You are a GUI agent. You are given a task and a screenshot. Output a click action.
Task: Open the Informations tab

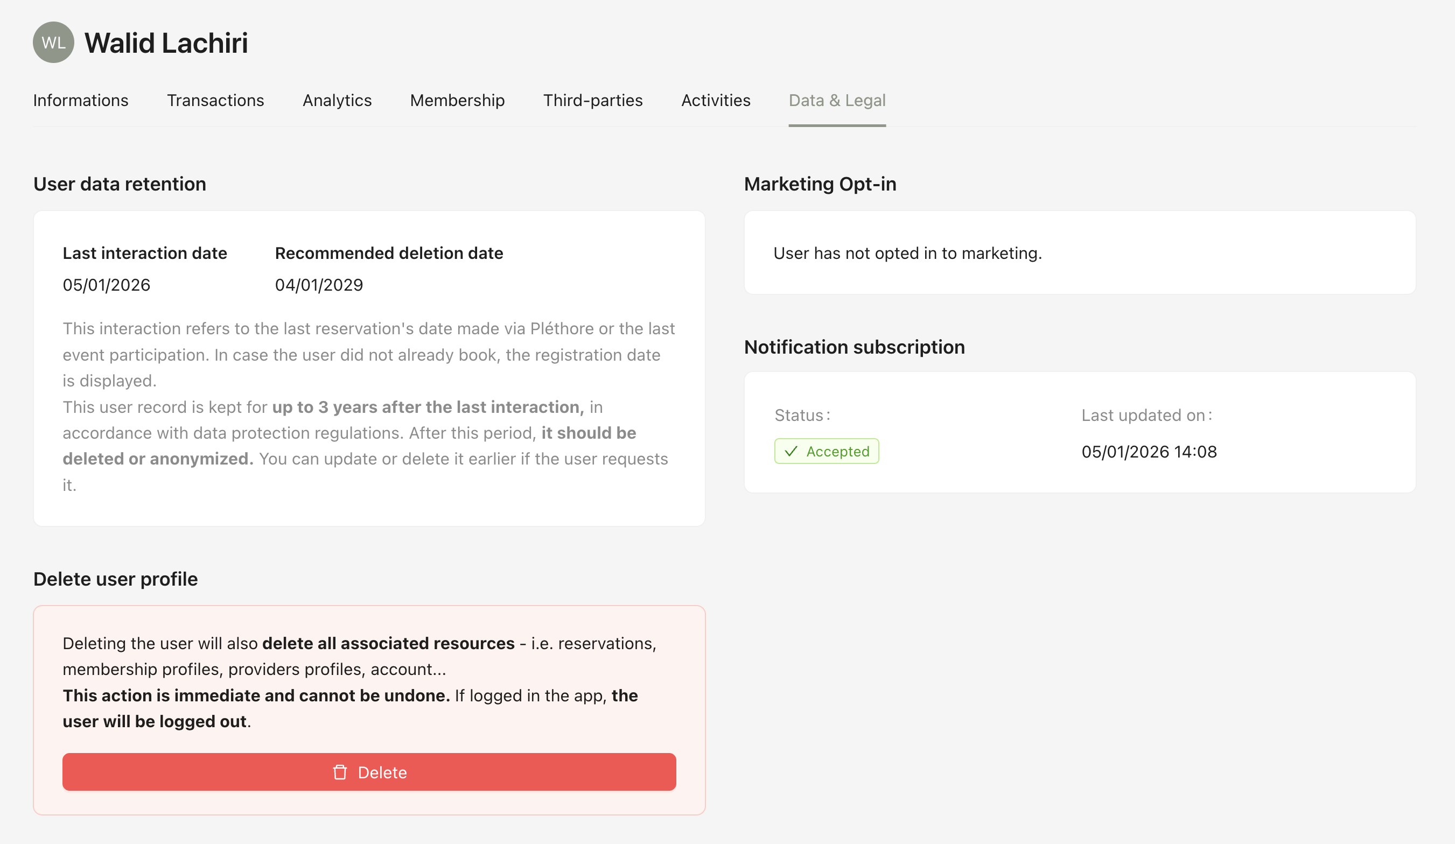click(81, 101)
